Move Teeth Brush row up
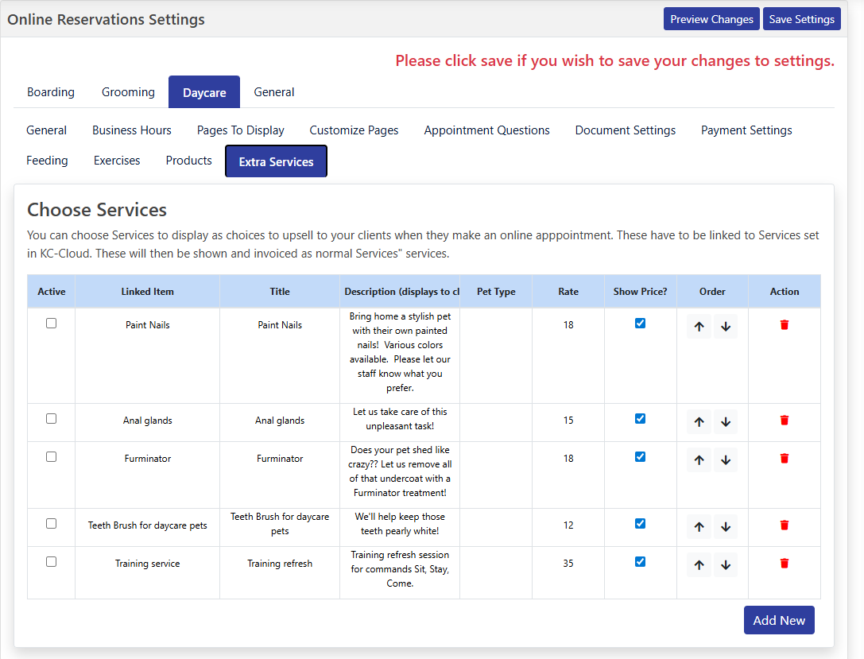 coord(699,526)
